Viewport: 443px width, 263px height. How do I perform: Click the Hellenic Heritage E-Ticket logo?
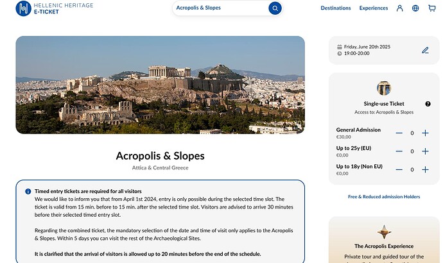[55, 8]
